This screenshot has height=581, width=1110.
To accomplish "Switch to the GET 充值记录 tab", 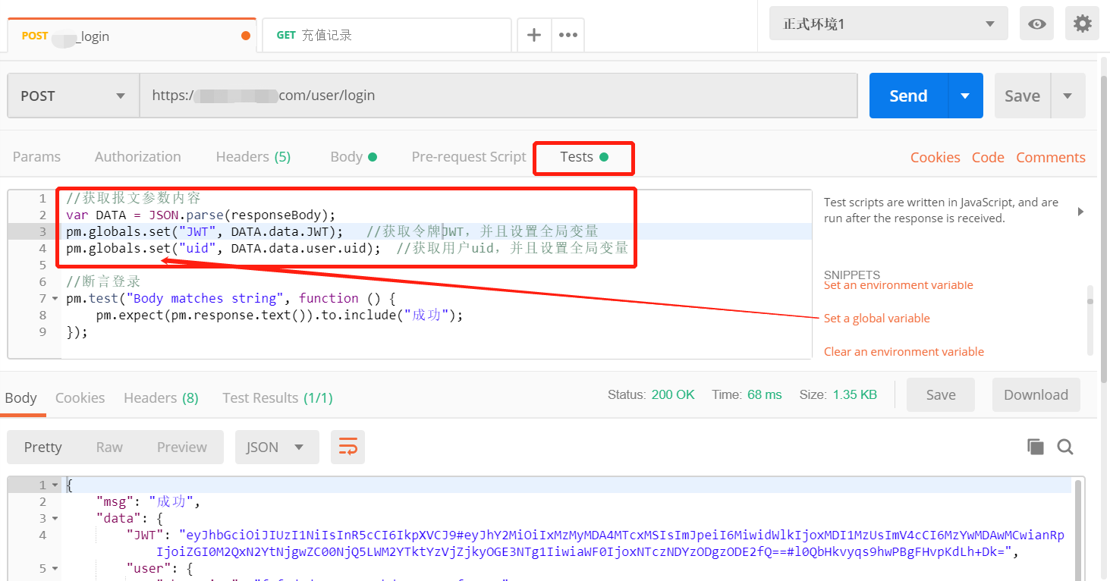I will (386, 36).
